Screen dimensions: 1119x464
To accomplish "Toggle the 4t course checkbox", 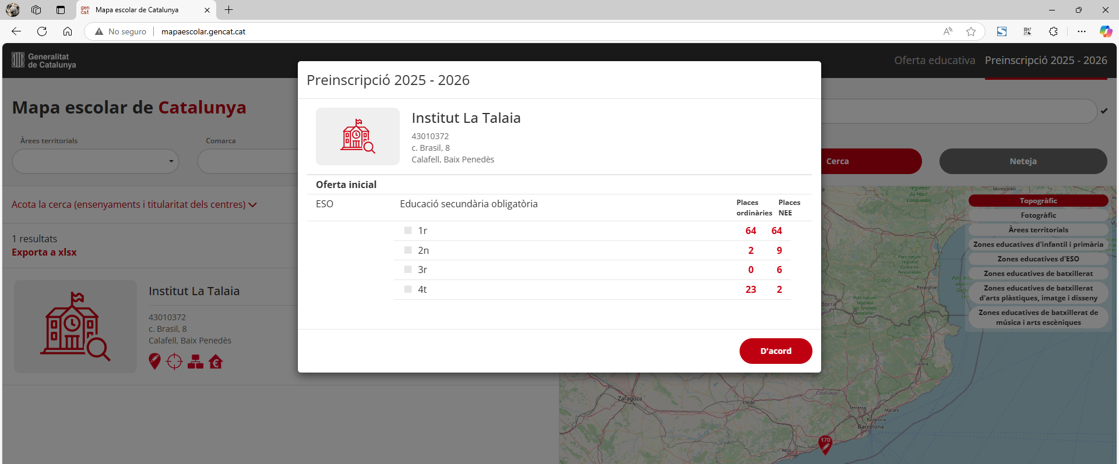I will click(408, 289).
